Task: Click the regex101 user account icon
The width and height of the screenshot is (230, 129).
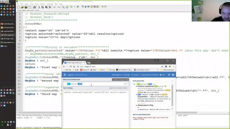Action: [x=173, y=75]
